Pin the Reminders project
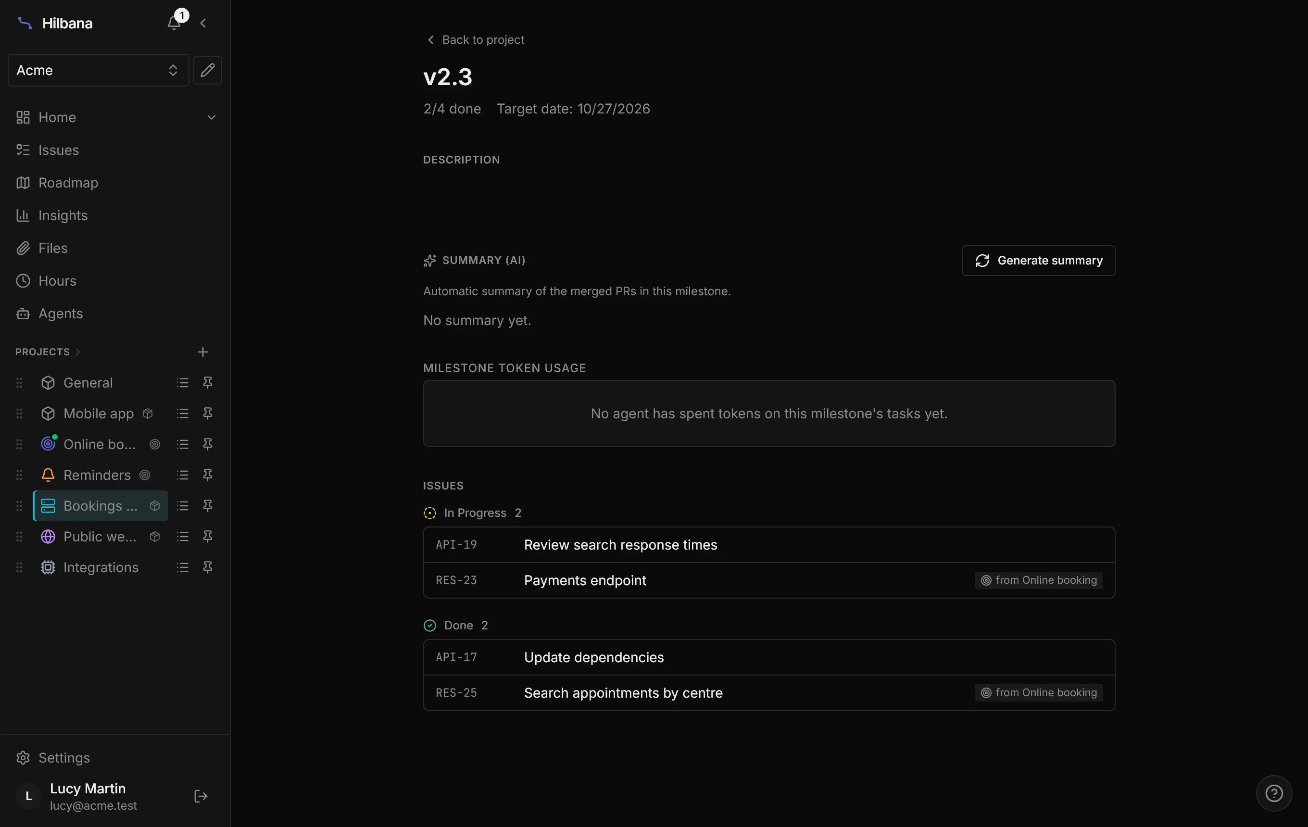The height and width of the screenshot is (827, 1308). [207, 475]
